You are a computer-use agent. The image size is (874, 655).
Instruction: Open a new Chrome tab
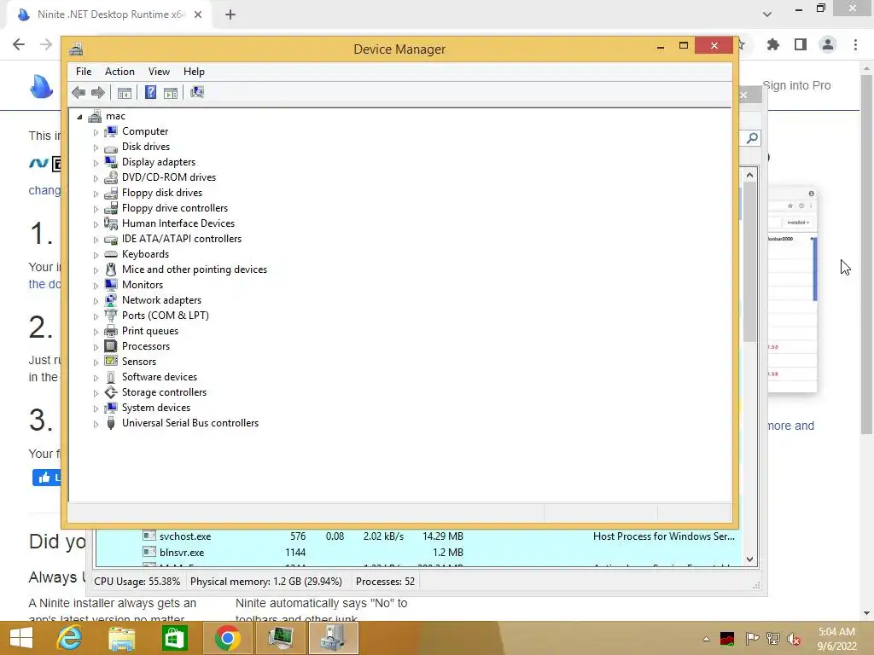(x=230, y=14)
